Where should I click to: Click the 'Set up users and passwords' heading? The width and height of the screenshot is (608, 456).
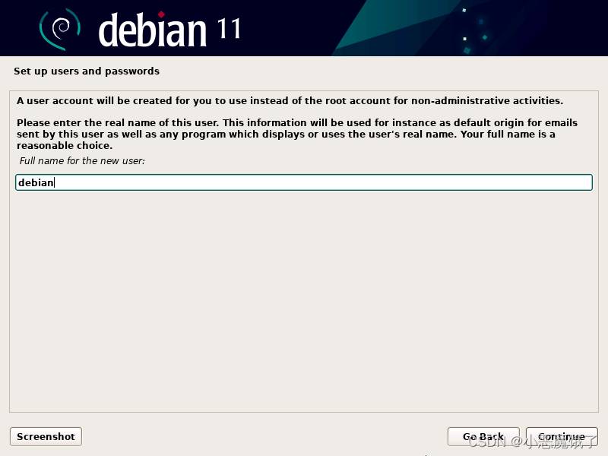tap(87, 71)
